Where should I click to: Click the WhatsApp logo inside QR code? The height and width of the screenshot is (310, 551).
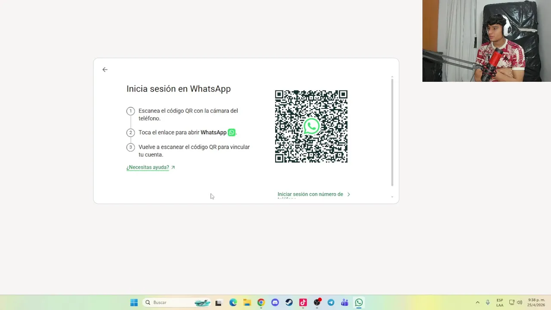point(312,126)
